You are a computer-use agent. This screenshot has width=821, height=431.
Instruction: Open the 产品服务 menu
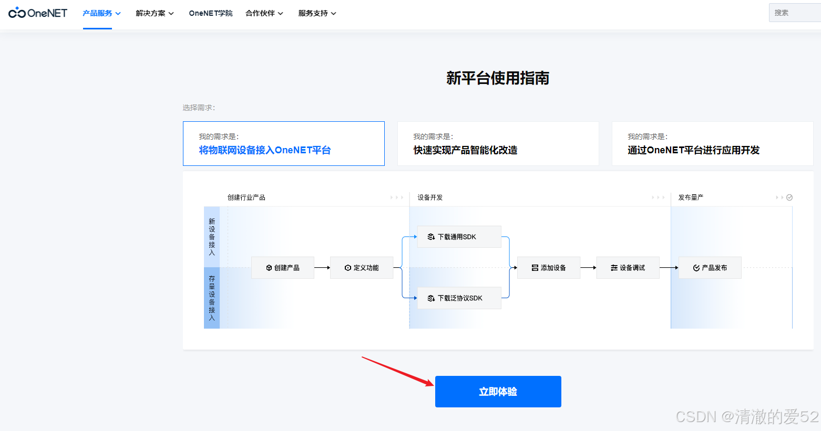(x=97, y=13)
